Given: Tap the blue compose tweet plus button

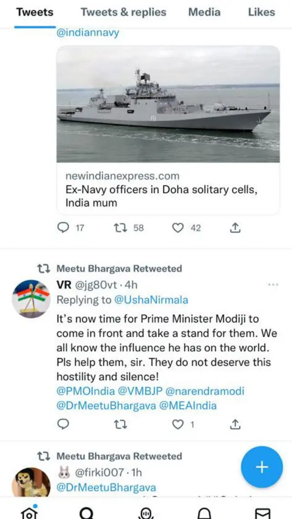Looking at the screenshot, I should pos(262,467).
